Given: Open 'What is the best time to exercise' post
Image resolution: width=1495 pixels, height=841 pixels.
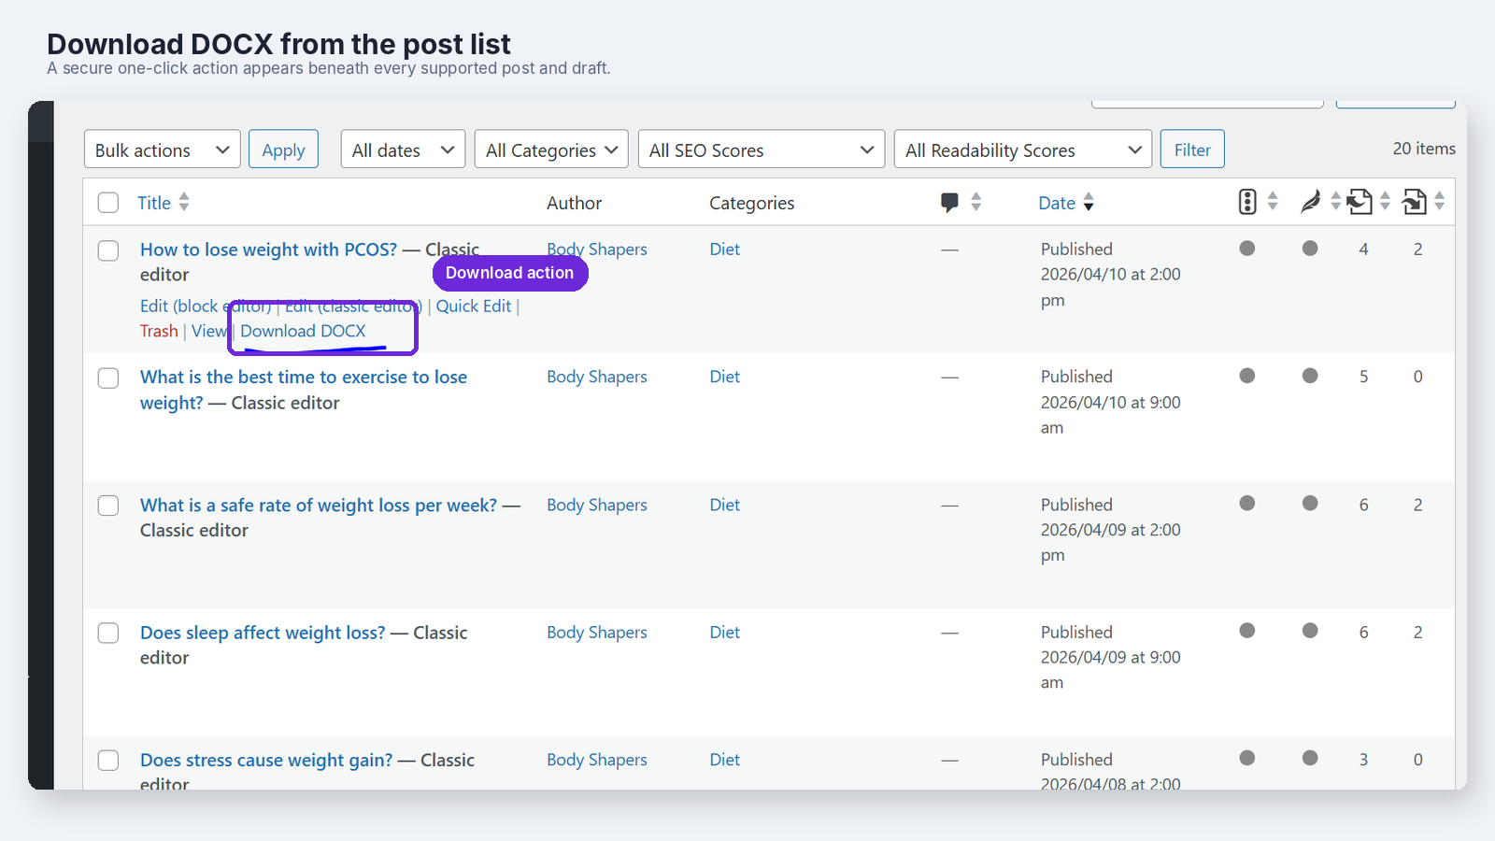Looking at the screenshot, I should point(304,390).
